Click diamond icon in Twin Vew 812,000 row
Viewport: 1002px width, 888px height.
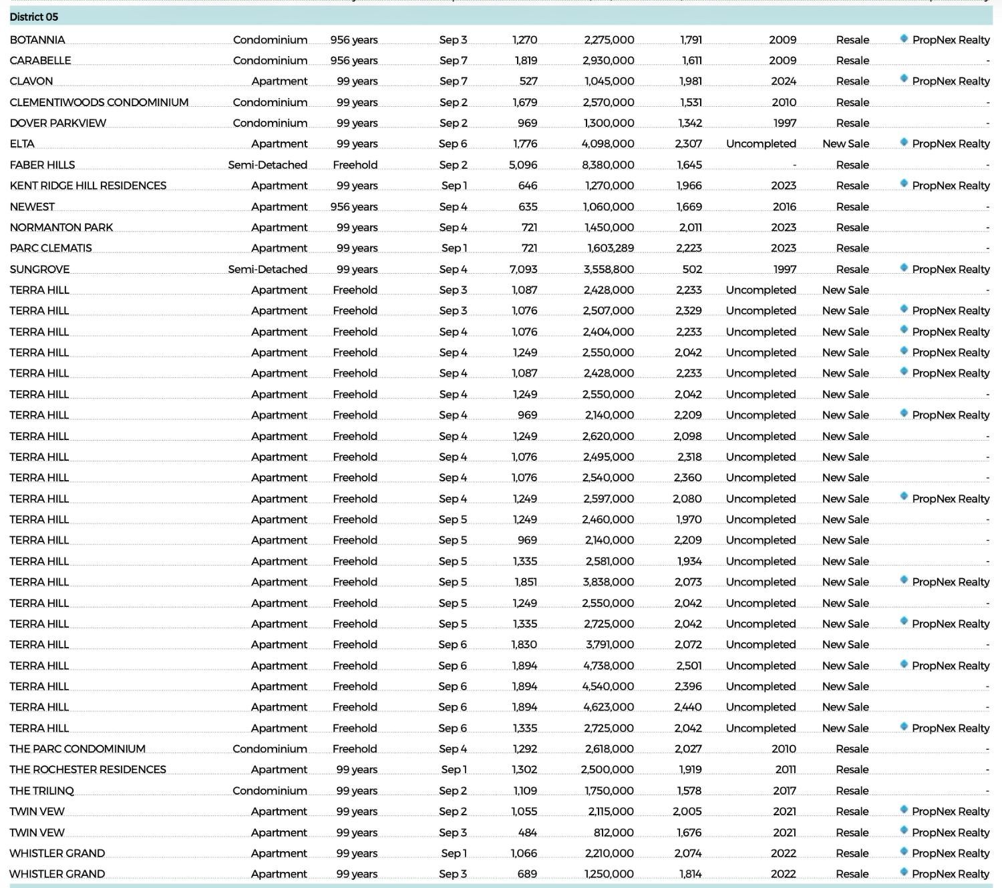coord(904,831)
